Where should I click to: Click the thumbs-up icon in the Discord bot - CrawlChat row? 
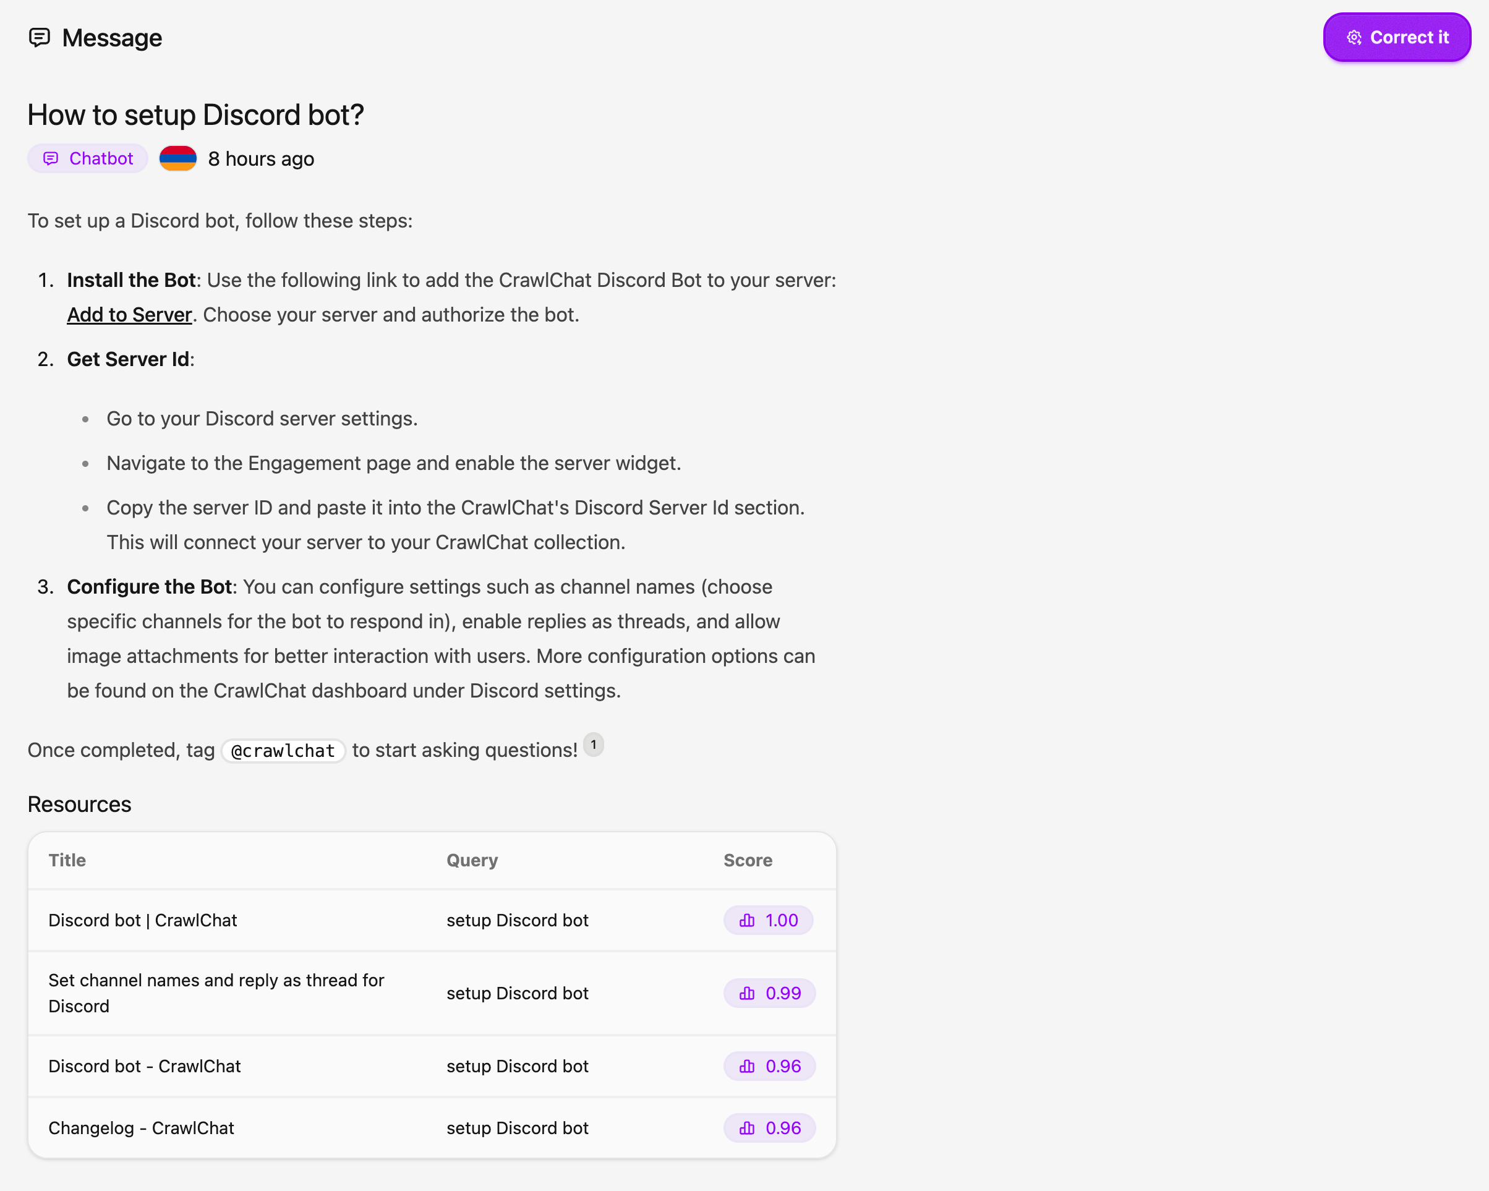point(746,1067)
